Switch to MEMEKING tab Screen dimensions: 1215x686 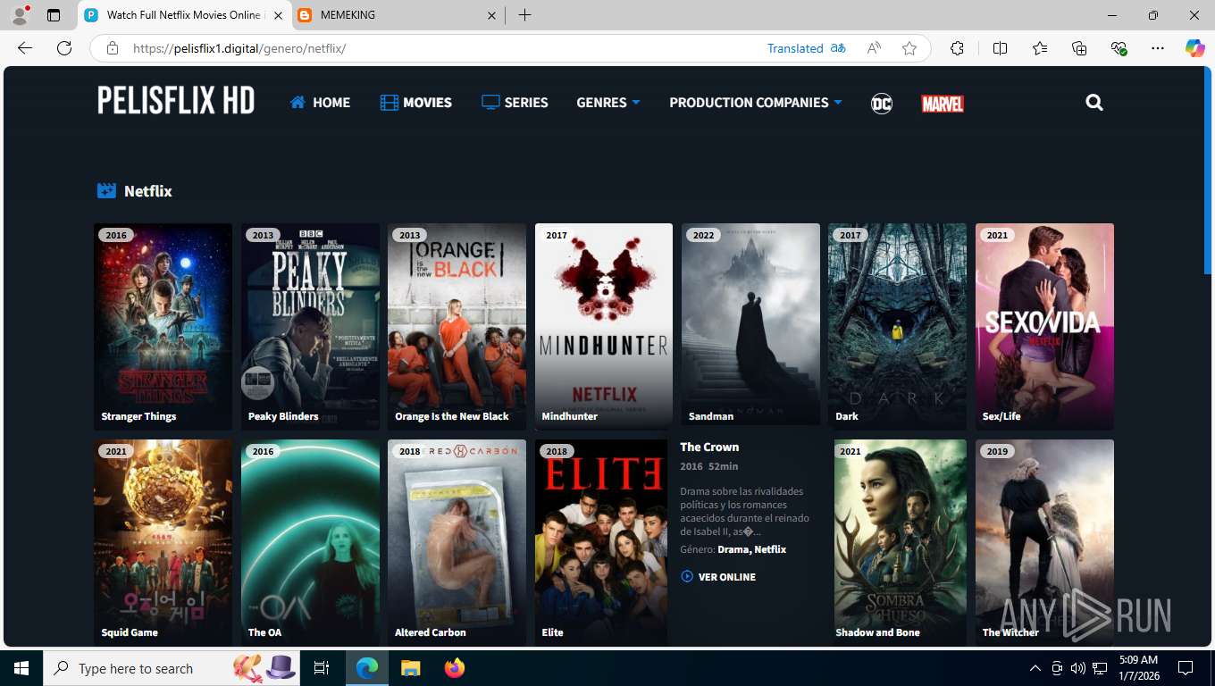point(398,15)
